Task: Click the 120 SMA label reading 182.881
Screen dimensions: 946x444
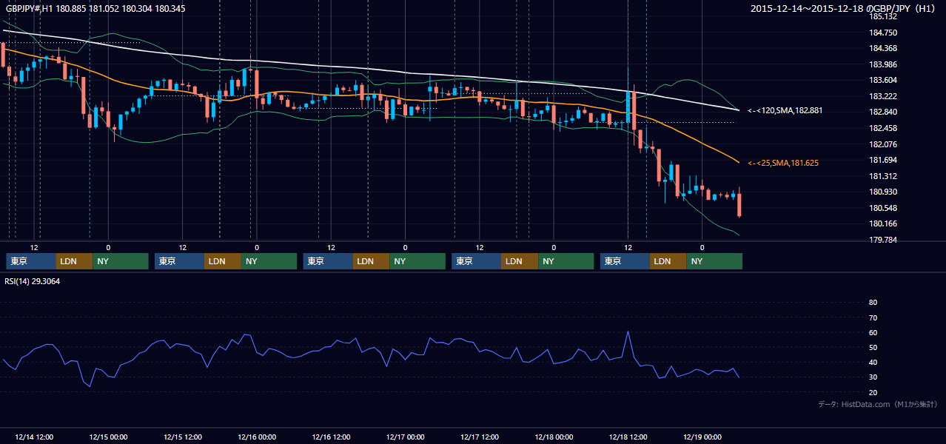Action: (785, 110)
